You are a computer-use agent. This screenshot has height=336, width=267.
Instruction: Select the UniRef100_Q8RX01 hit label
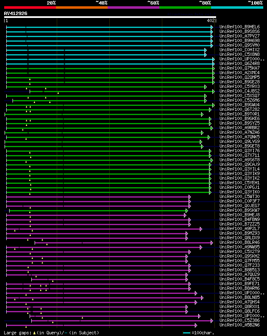coord(239,307)
